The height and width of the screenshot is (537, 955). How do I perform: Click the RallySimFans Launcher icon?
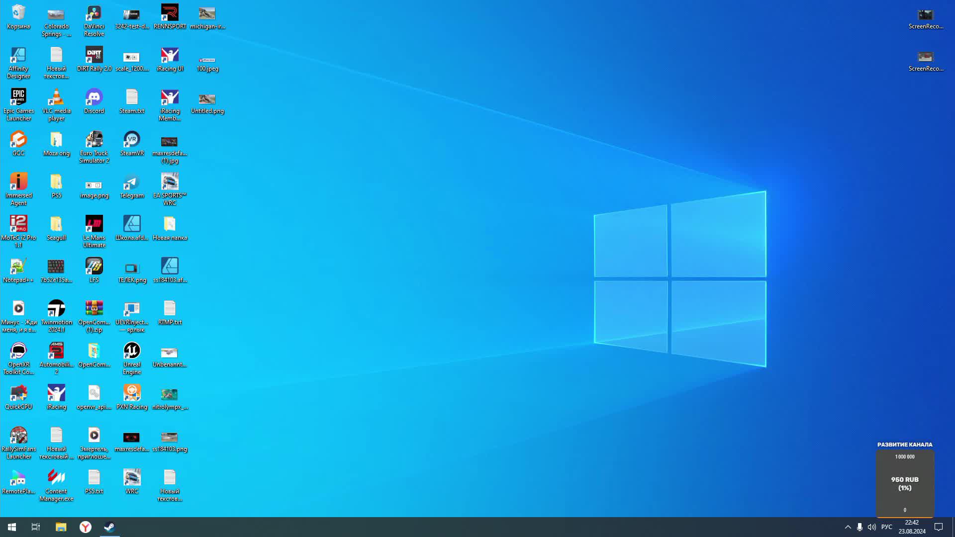[x=18, y=444]
